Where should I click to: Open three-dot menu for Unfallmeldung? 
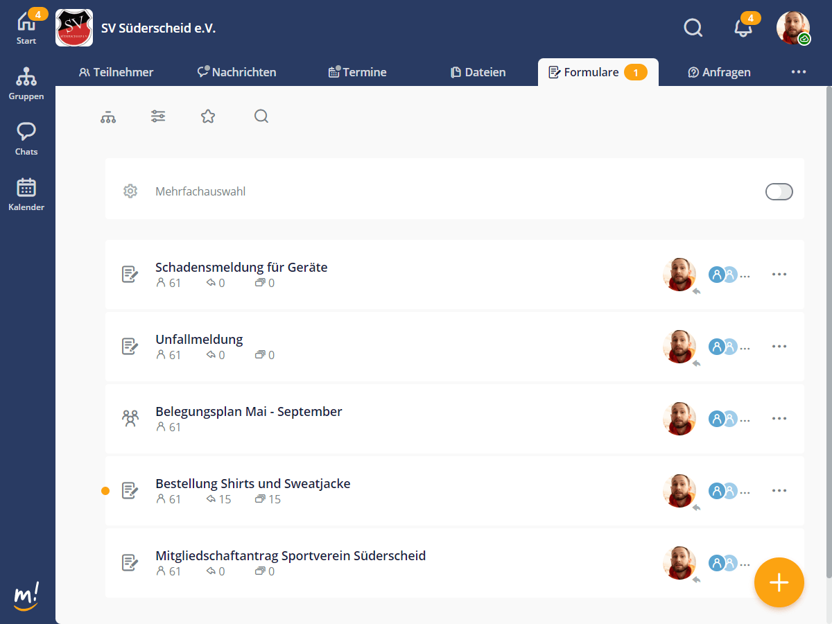coord(779,347)
